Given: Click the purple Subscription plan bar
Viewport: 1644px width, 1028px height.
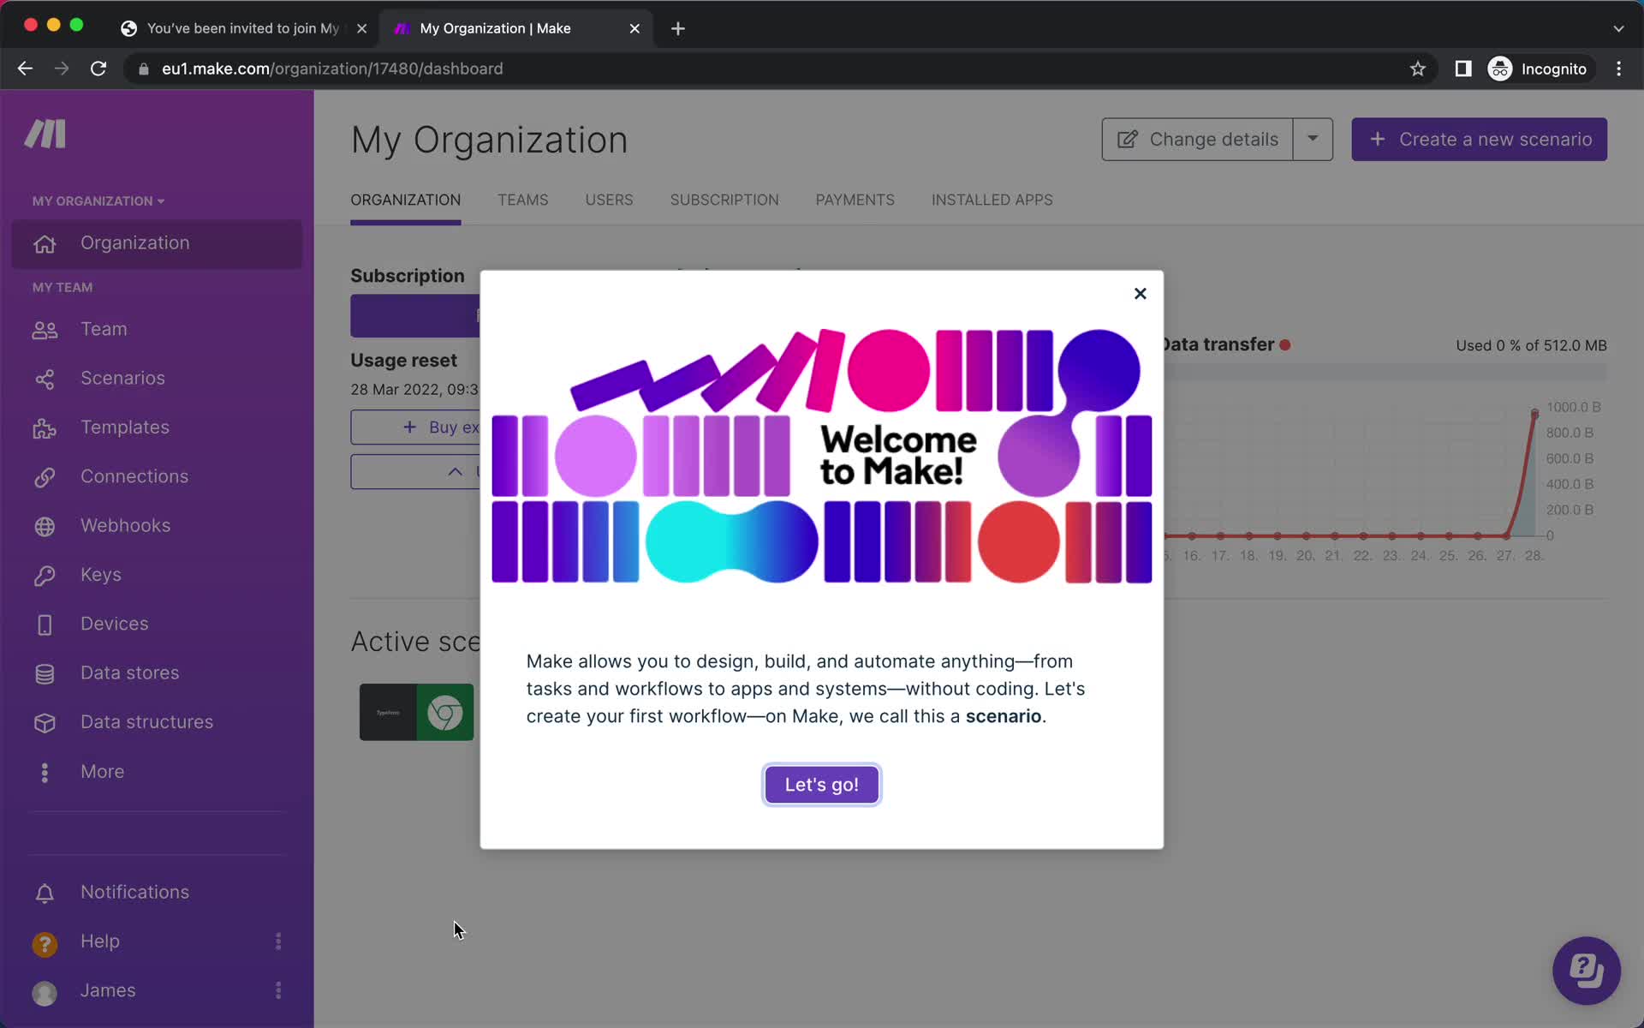Looking at the screenshot, I should point(415,316).
